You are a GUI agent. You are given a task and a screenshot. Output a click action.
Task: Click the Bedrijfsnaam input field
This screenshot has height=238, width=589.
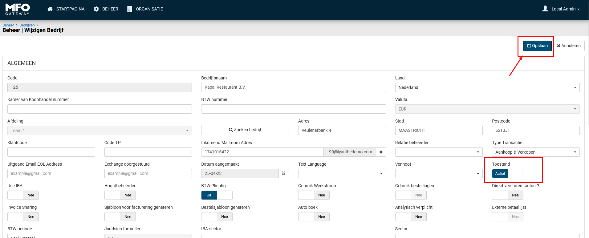pyautogui.click(x=293, y=87)
